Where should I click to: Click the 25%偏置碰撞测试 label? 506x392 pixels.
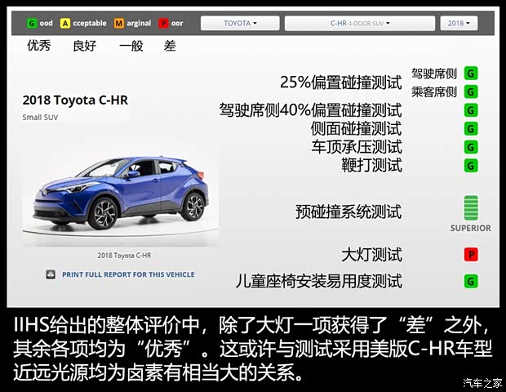[x=341, y=82]
